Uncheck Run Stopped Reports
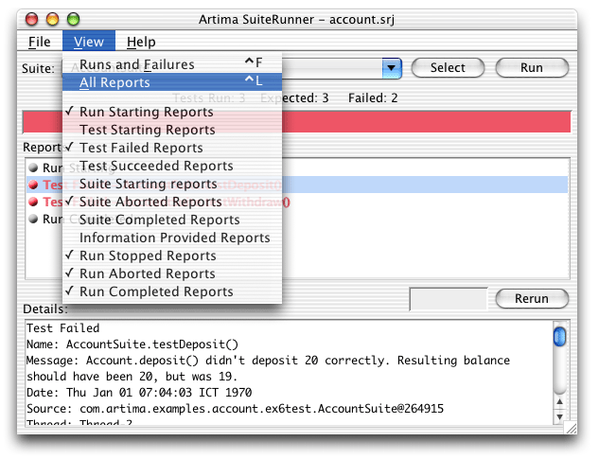 pyautogui.click(x=172, y=256)
